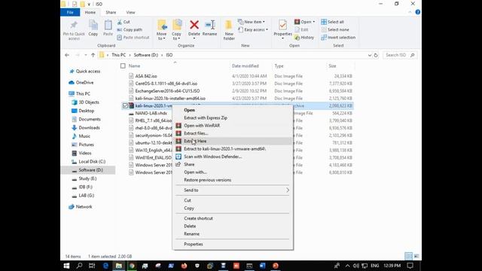The image size is (482, 271).
Task: Click the taskbar search icon
Action: pyautogui.click(x=79, y=266)
